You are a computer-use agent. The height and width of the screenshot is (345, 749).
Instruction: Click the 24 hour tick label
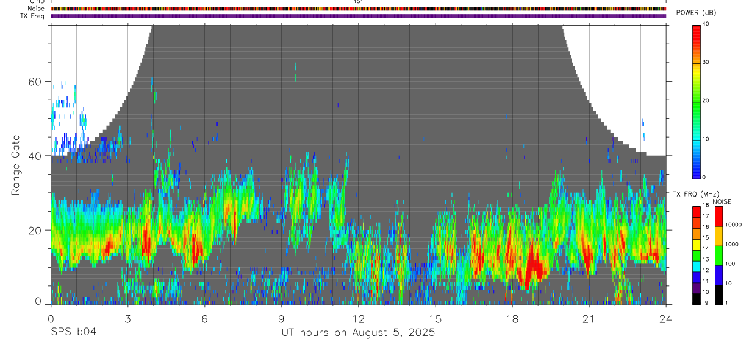(x=665, y=319)
